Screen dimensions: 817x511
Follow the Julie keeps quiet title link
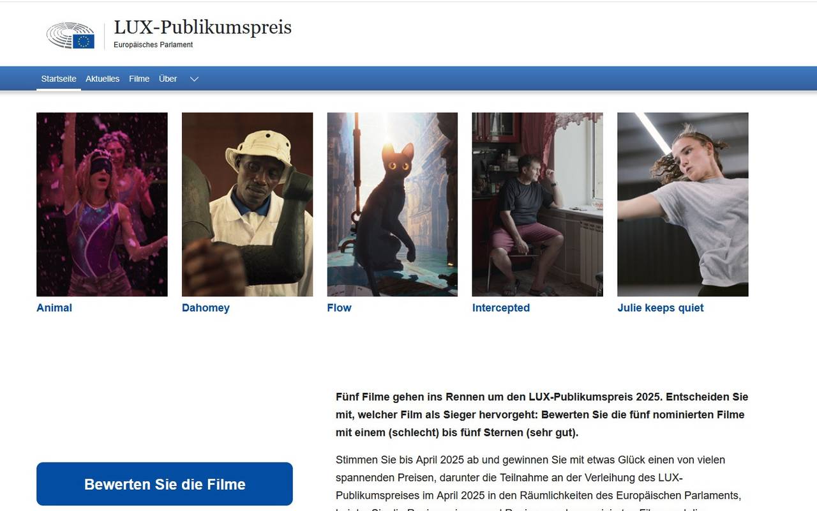661,308
